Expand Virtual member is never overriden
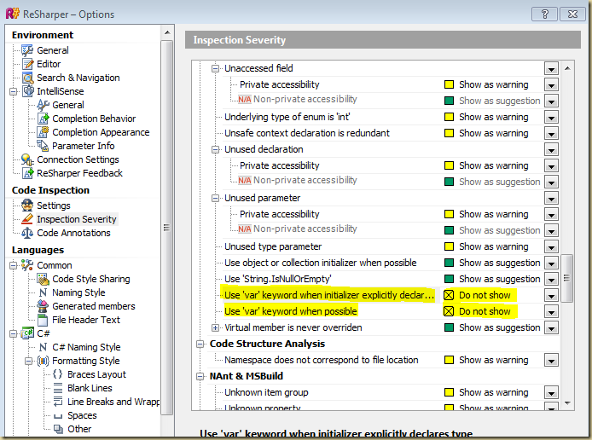592x440 pixels. pyautogui.click(x=215, y=327)
